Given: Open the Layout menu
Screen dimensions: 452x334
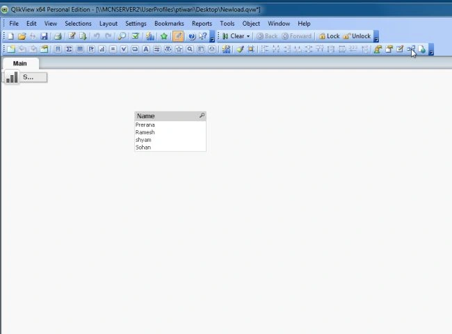Looking at the screenshot, I should pyautogui.click(x=108, y=24).
